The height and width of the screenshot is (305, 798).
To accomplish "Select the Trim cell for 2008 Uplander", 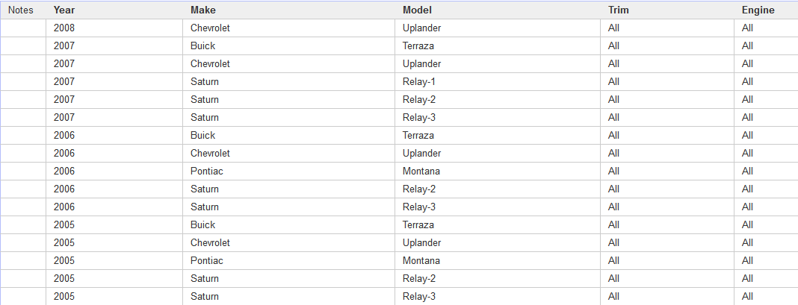I will (x=667, y=28).
